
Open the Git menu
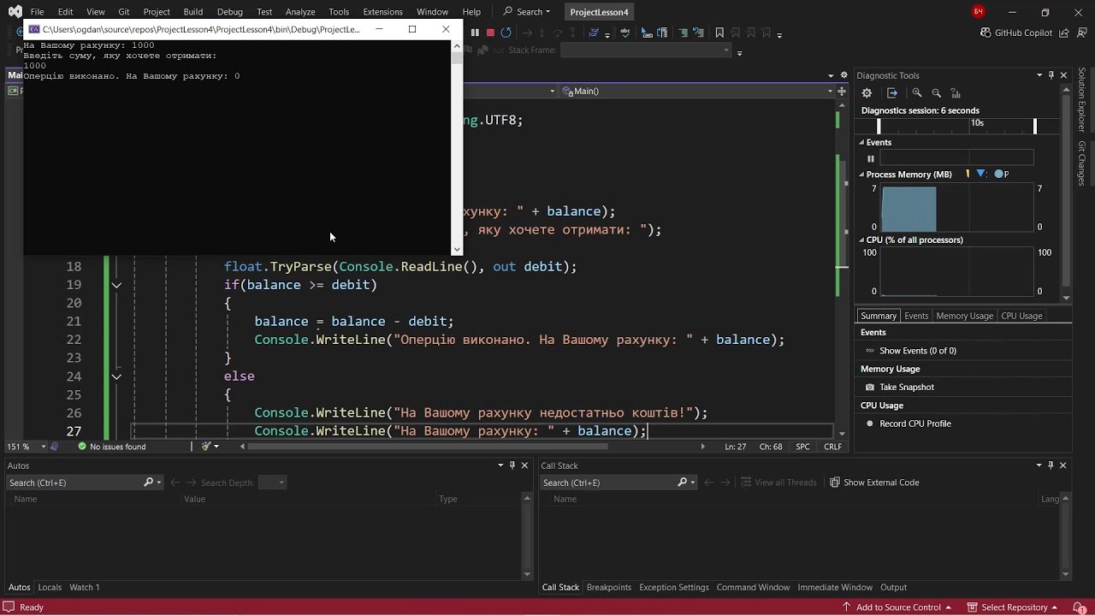pos(124,12)
